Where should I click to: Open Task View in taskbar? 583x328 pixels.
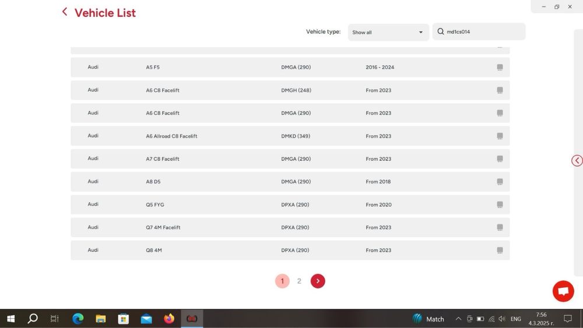[54, 319]
